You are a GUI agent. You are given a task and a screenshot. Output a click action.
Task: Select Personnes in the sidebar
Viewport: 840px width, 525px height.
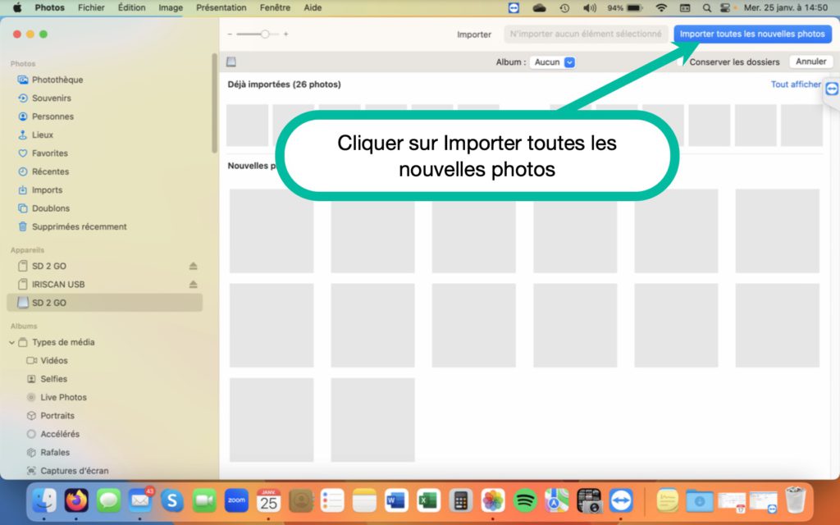coord(52,116)
